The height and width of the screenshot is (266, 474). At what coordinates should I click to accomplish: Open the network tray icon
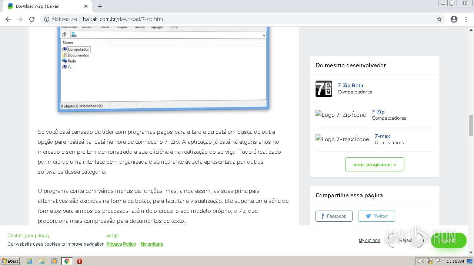430,261
